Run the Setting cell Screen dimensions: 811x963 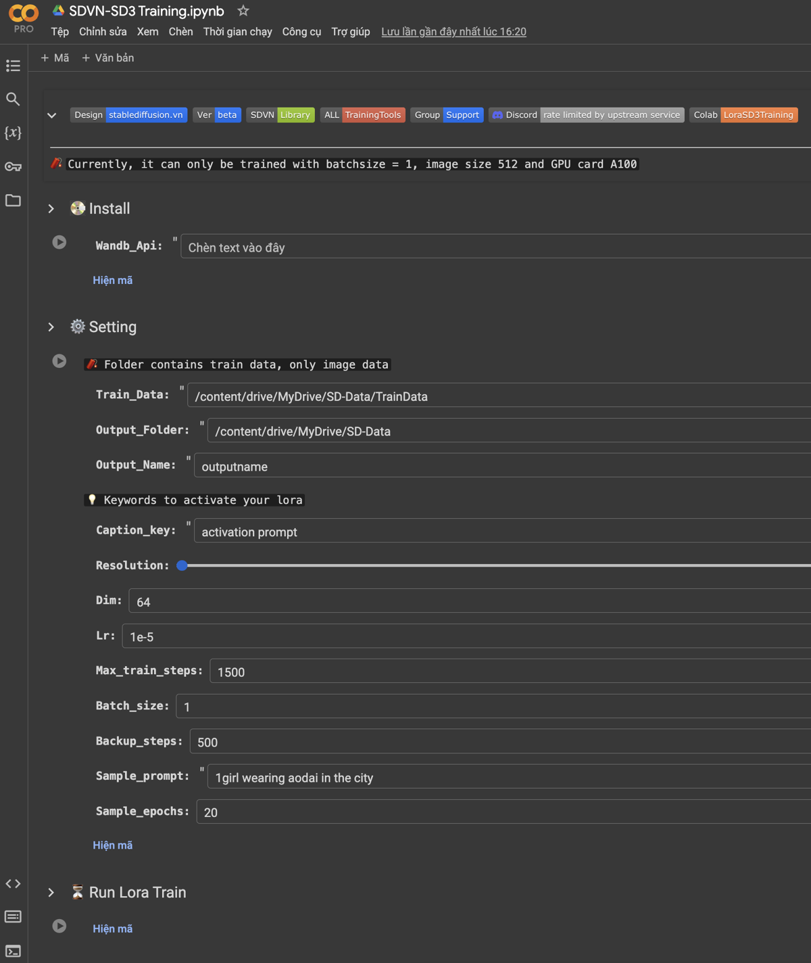pos(59,361)
